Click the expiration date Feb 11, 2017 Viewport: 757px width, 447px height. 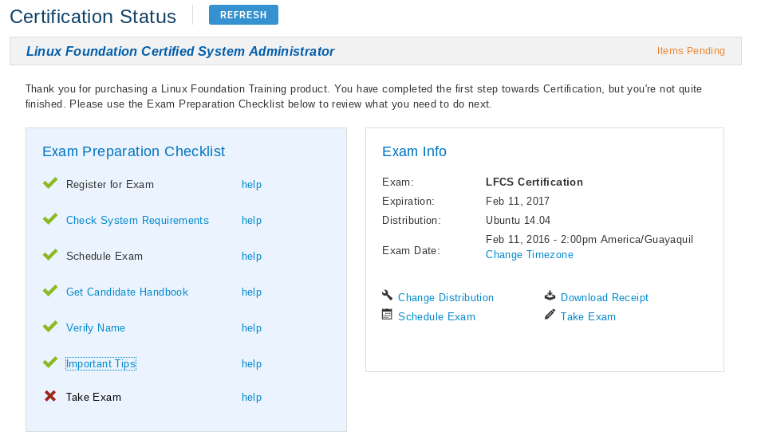(518, 201)
